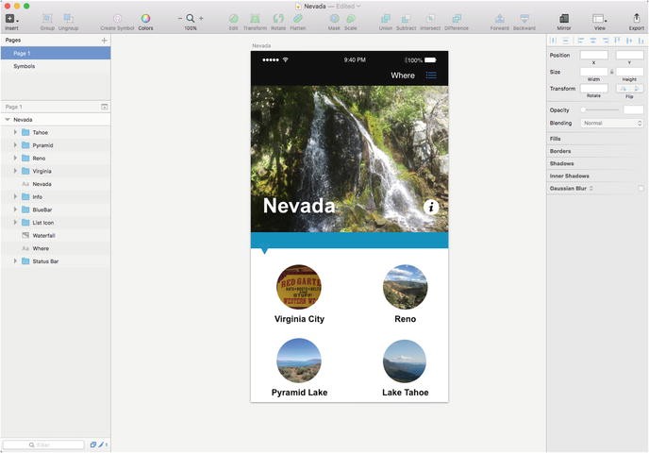Open the Blending mode dropdown

(x=612, y=123)
